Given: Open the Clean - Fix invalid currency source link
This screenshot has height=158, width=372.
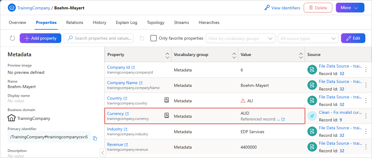Looking at the screenshot, I should click(x=340, y=112).
